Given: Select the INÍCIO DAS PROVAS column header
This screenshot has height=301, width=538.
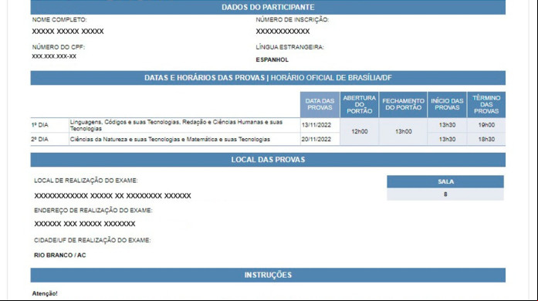Looking at the screenshot, I should click(447, 104).
